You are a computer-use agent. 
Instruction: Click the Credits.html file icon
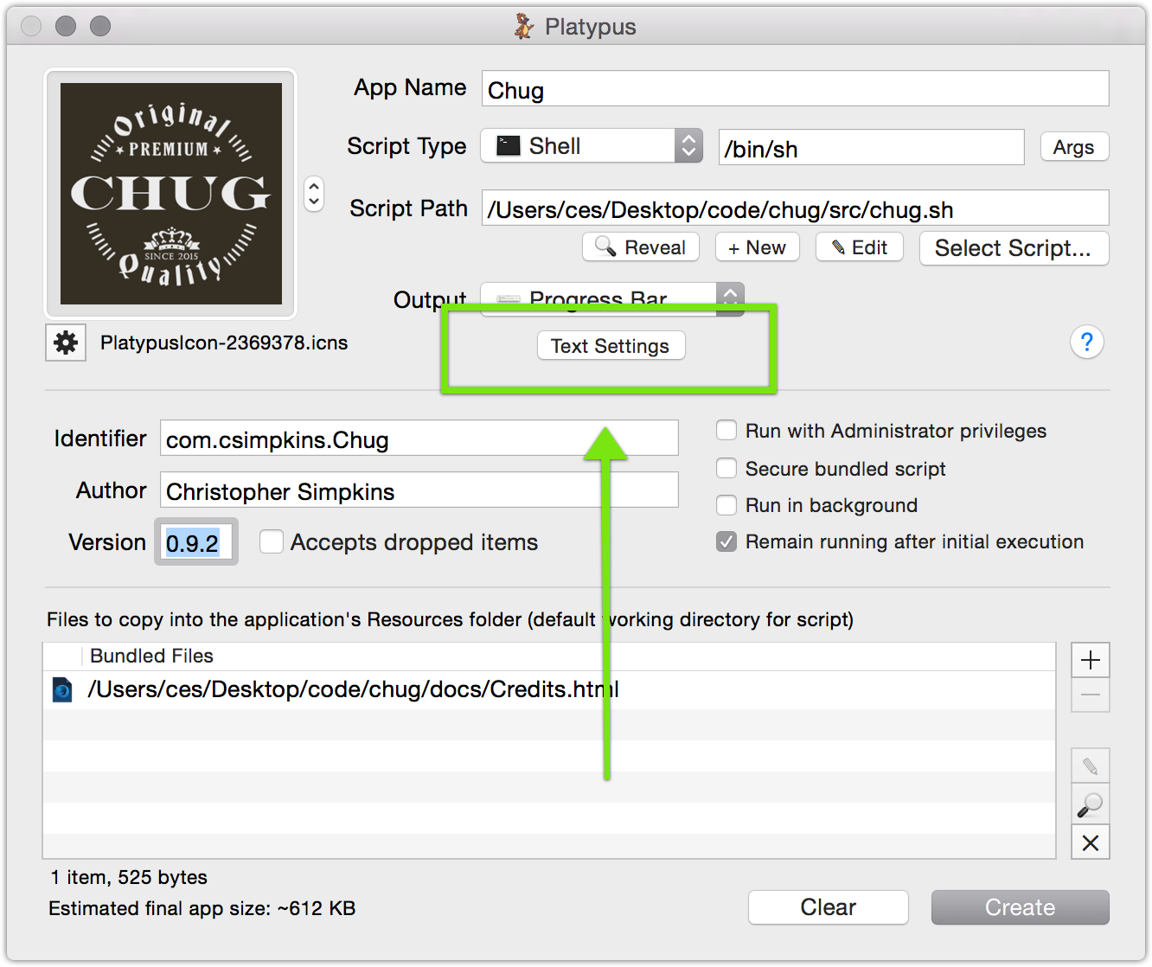62,690
